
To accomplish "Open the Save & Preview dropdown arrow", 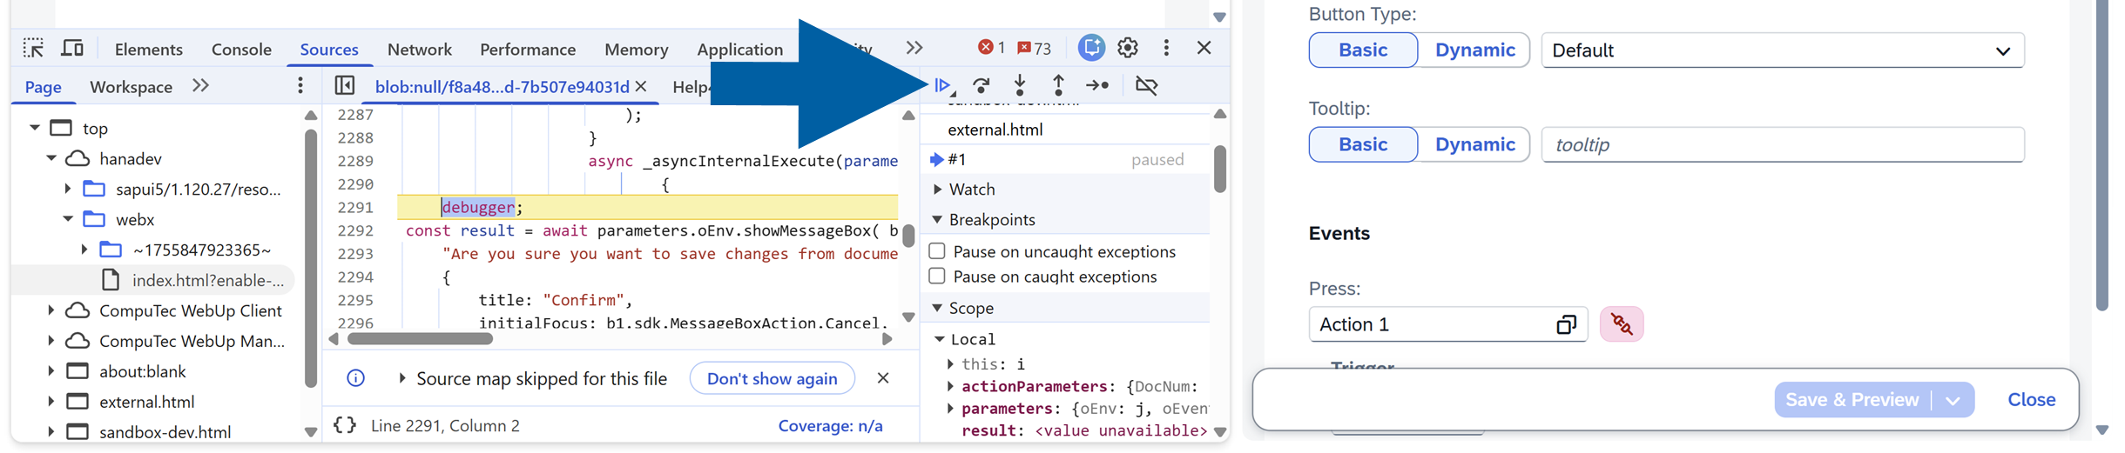I will [x=1953, y=400].
